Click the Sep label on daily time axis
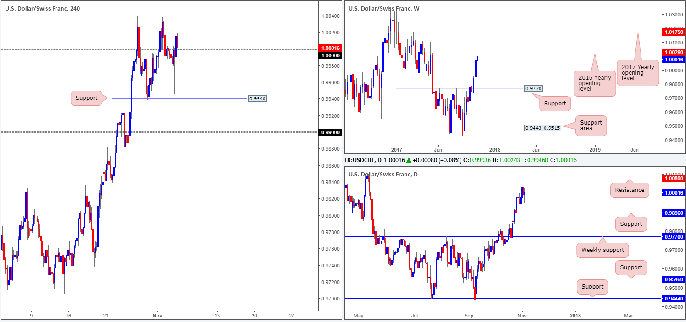The height and width of the screenshot is (322, 686). [469, 316]
